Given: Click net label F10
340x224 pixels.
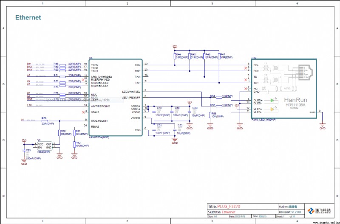Looking at the screenshot, I should point(29,105).
